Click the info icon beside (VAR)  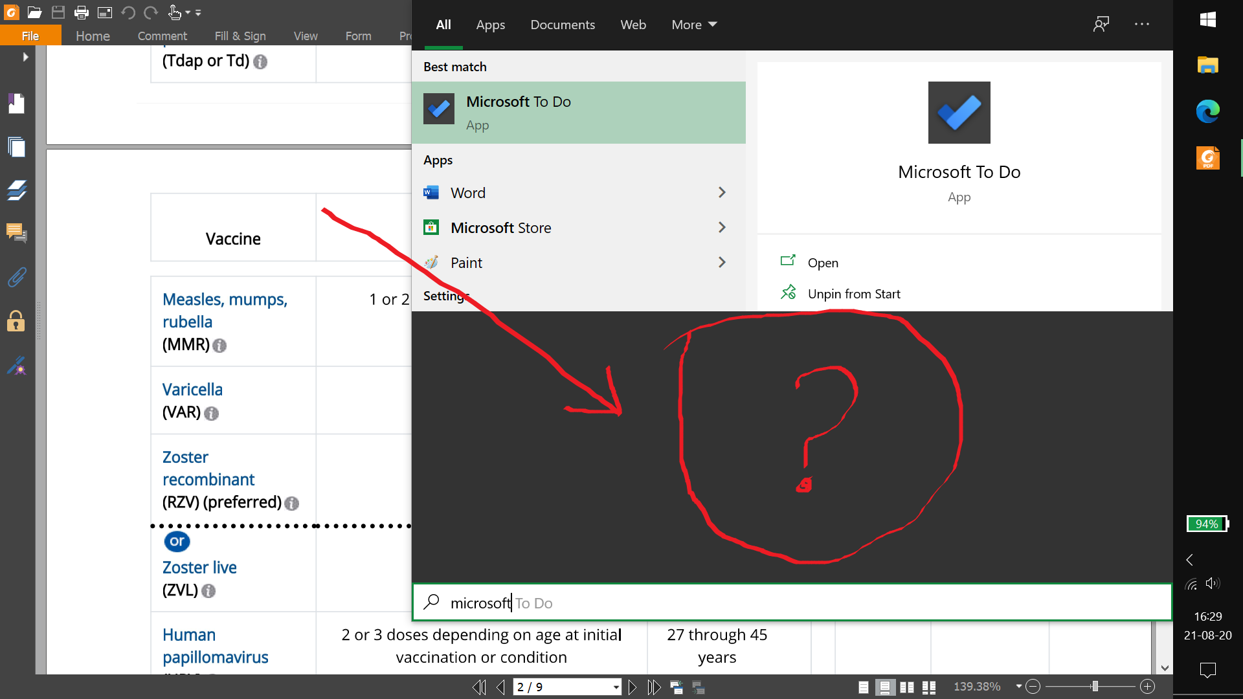click(211, 414)
